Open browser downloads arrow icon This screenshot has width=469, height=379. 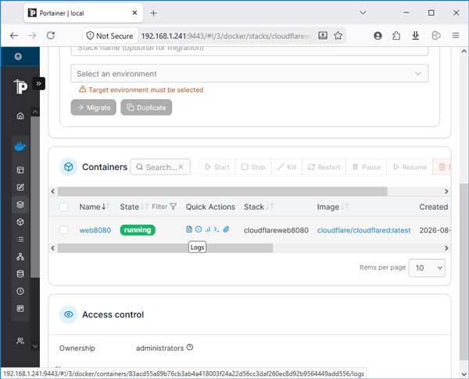click(416, 36)
